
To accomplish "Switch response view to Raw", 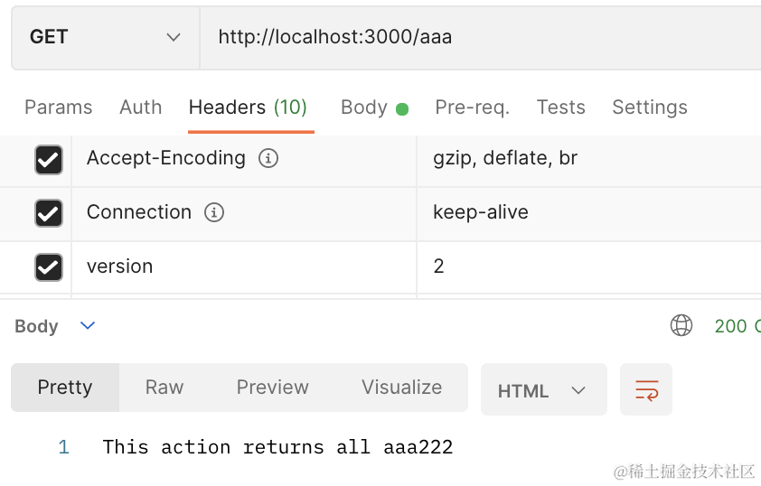I will click(x=164, y=388).
